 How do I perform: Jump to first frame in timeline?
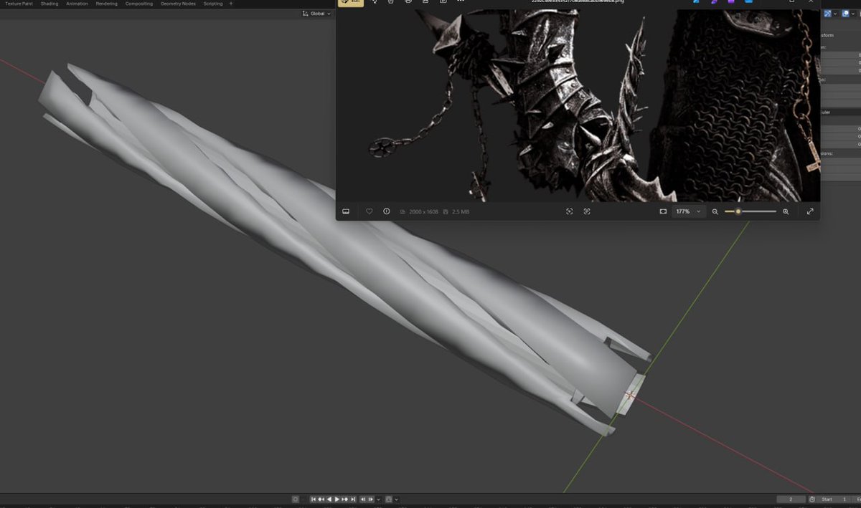pos(314,499)
